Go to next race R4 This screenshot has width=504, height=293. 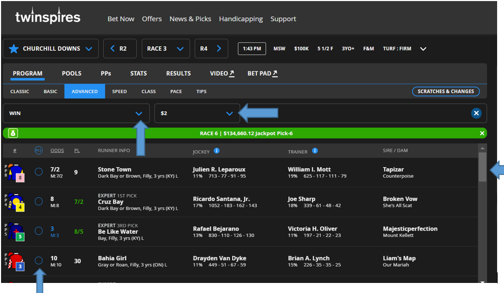click(211, 49)
